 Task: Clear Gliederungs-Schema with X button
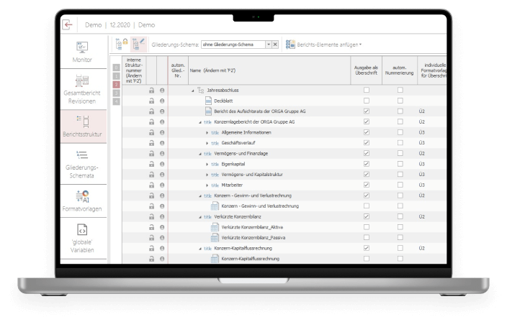coord(275,45)
